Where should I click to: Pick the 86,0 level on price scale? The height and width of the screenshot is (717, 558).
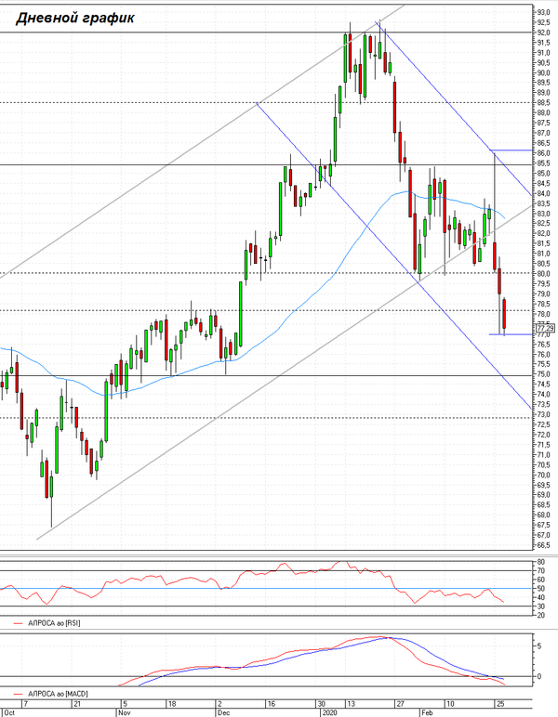544,153
